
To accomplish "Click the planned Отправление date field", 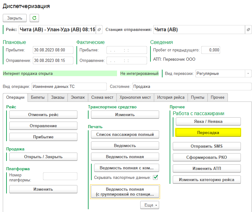I will [x=53, y=60].
